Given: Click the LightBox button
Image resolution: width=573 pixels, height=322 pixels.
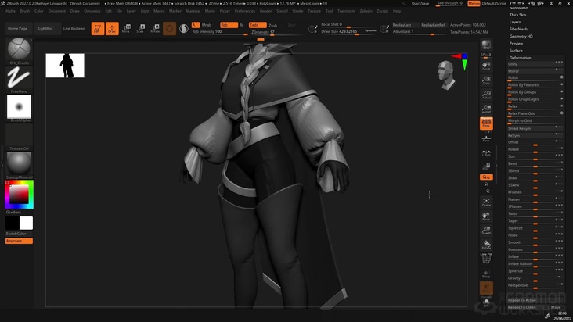Looking at the screenshot, I should tap(45, 28).
